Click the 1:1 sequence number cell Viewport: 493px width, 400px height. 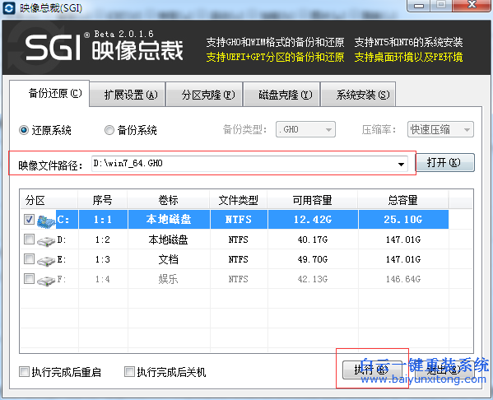pyautogui.click(x=103, y=220)
